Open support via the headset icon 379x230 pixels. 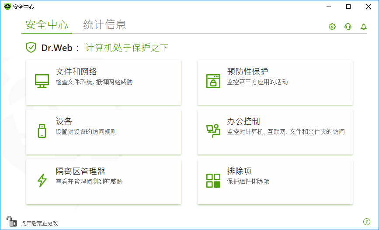pos(348,27)
